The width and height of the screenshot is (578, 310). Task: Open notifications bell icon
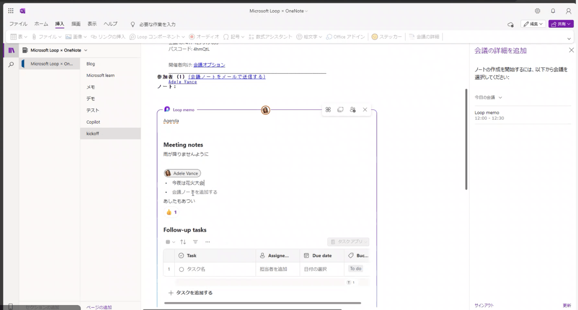[x=553, y=11]
